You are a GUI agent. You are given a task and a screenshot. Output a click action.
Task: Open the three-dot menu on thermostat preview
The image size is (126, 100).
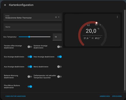117,17
